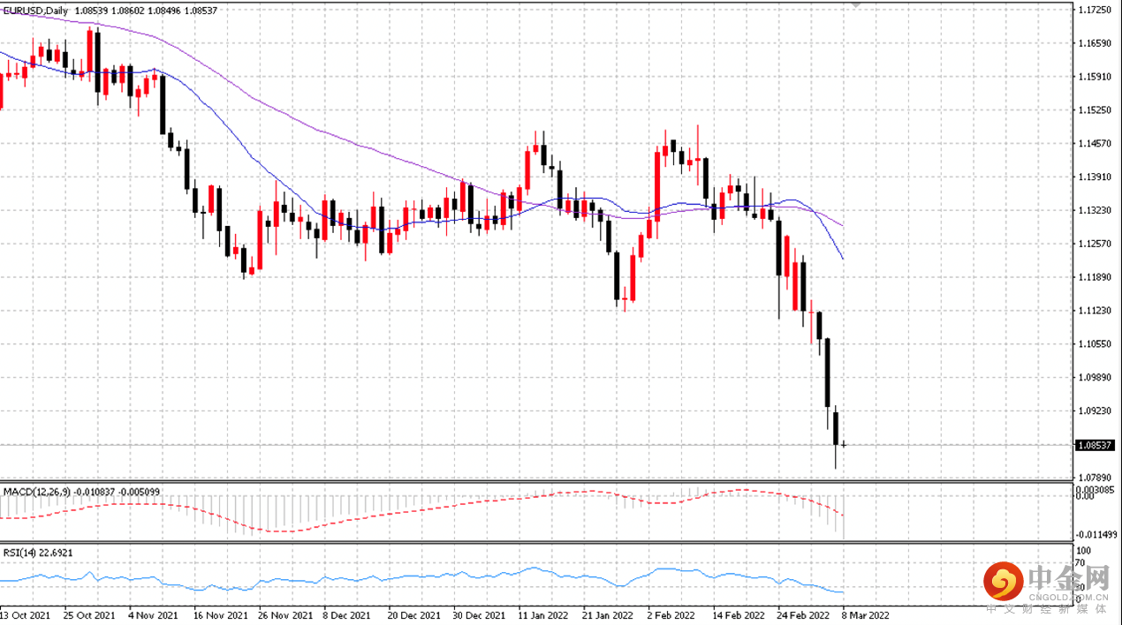
Task: Click the 1.13230 price axis label
Action: 1095,211
